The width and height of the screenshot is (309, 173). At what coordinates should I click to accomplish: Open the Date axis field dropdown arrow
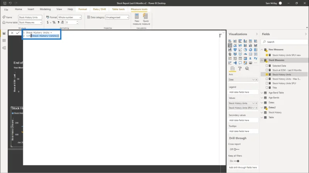(x=253, y=80)
